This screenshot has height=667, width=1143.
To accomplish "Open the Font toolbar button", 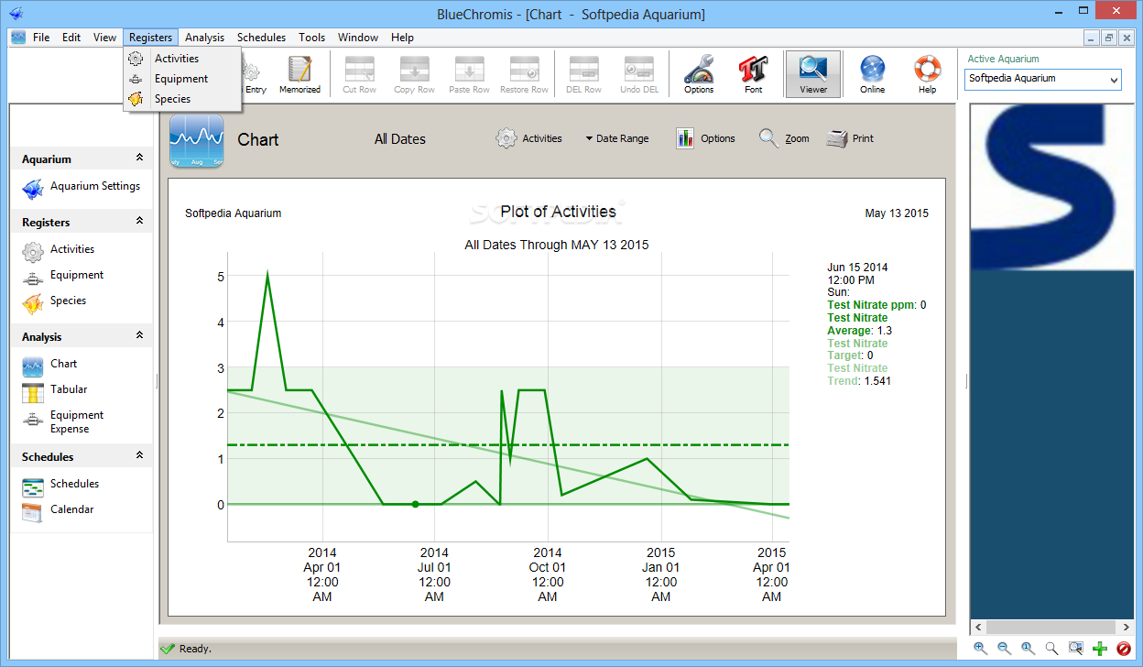I will (753, 74).
